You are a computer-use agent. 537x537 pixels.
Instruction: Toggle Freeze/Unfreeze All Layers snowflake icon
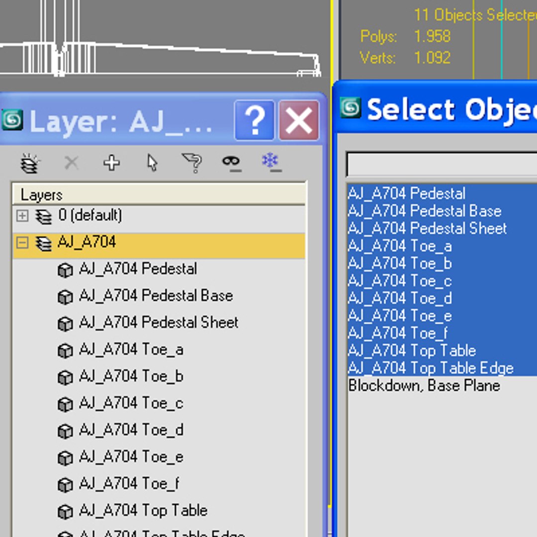click(272, 162)
